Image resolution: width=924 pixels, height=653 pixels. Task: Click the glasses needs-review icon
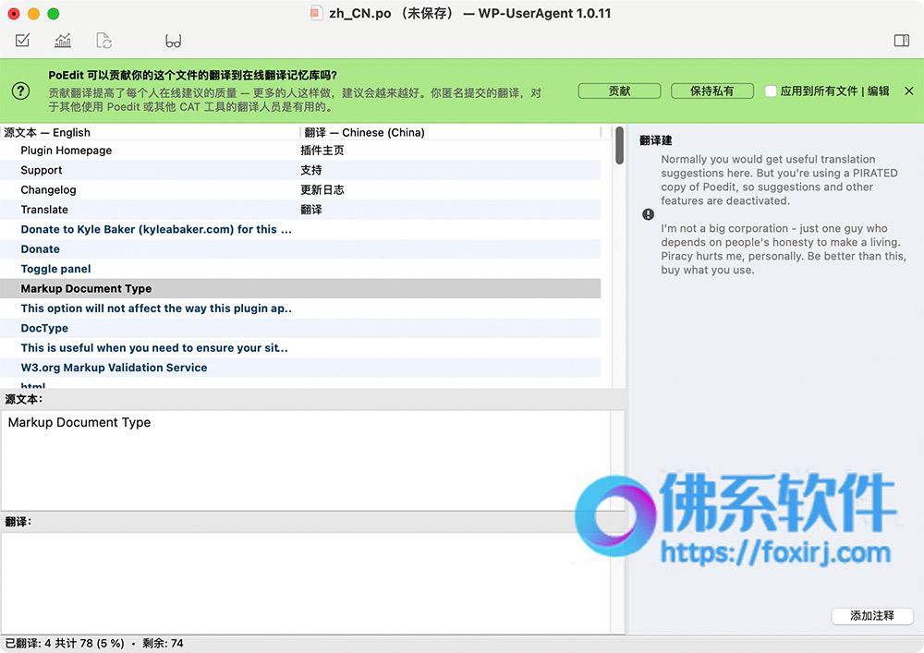174,41
